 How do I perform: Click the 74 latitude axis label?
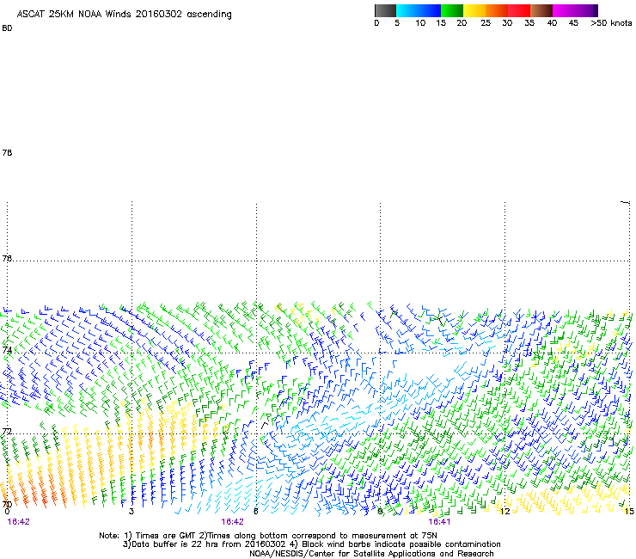tap(7, 350)
